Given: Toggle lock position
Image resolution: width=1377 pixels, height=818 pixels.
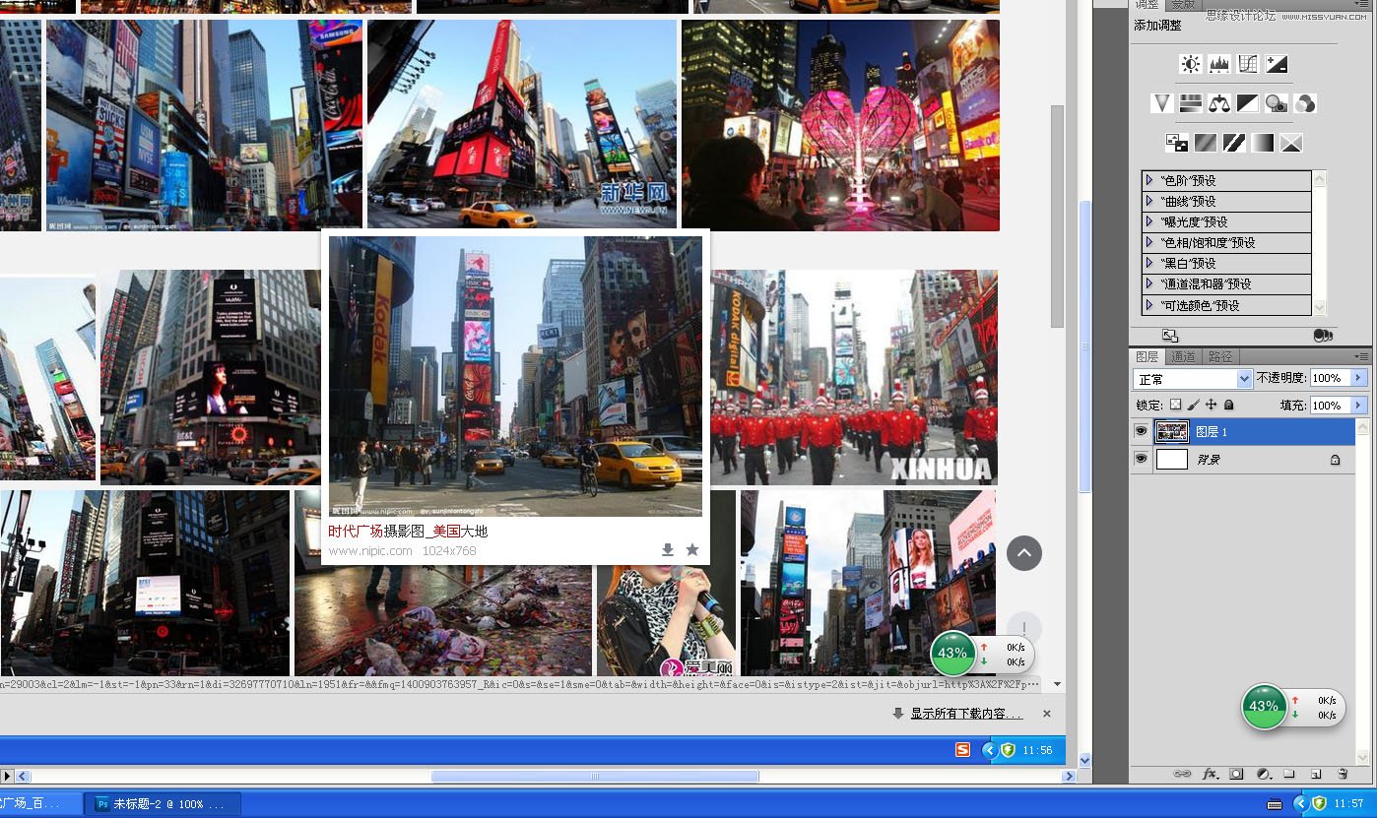Looking at the screenshot, I should [x=1212, y=405].
